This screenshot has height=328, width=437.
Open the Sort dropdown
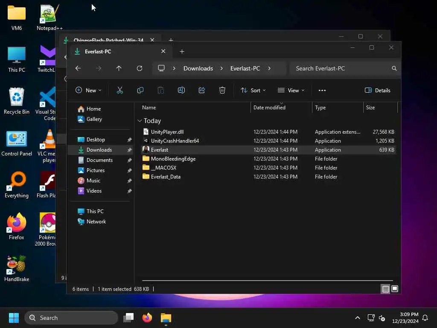(x=253, y=91)
